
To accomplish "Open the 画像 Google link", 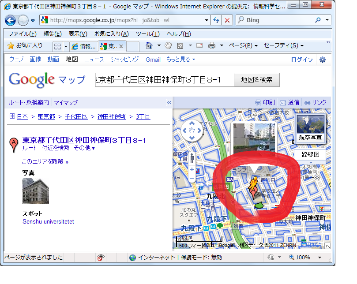I will click(35, 60).
